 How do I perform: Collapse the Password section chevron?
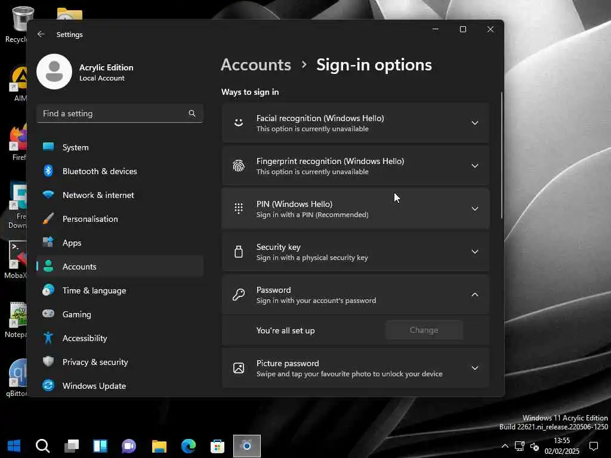[x=474, y=295]
